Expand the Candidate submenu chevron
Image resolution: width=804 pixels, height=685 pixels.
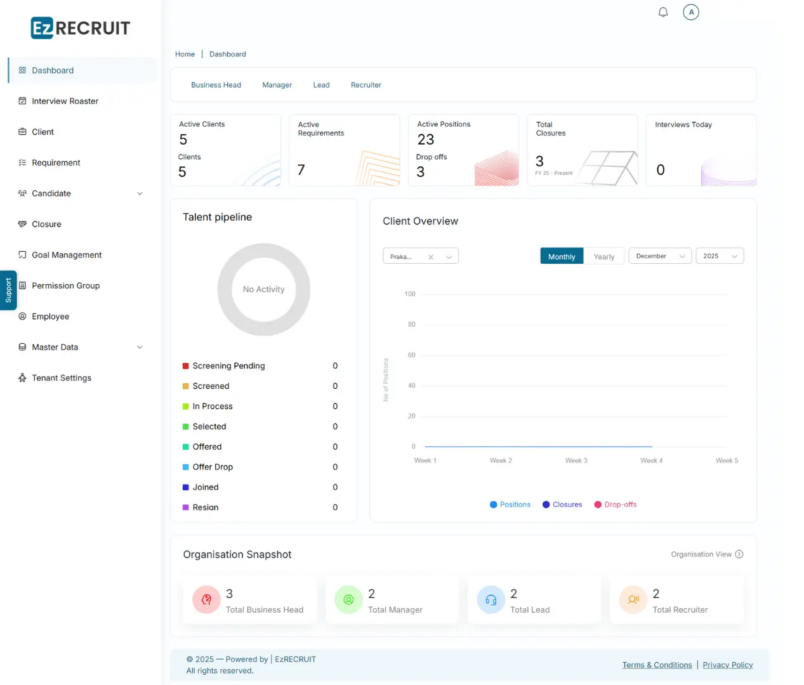140,193
